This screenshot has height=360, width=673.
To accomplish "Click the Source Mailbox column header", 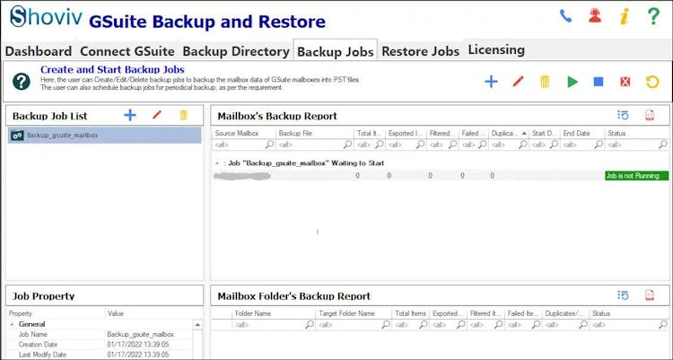I will click(x=244, y=133).
